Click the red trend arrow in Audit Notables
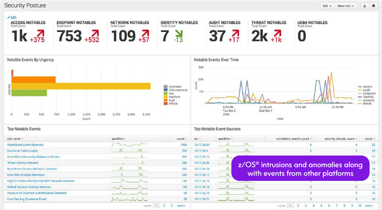 (x=235, y=33)
